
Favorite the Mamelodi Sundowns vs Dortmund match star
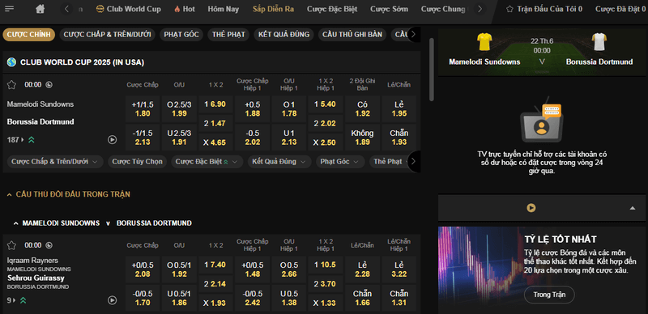click(11, 85)
